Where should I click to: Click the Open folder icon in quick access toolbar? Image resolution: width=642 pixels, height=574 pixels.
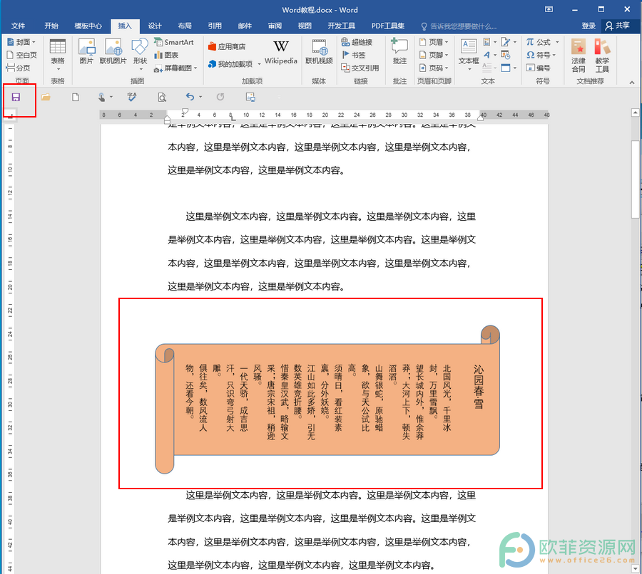tap(46, 97)
